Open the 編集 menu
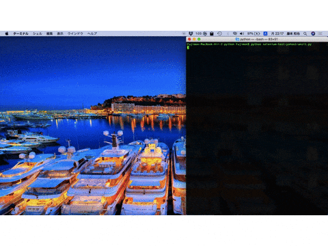Screen dimensions: 328x246 click(50, 33)
